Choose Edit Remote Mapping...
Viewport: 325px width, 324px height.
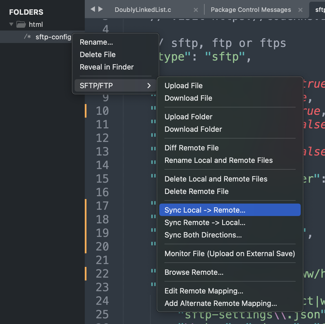tap(230, 291)
